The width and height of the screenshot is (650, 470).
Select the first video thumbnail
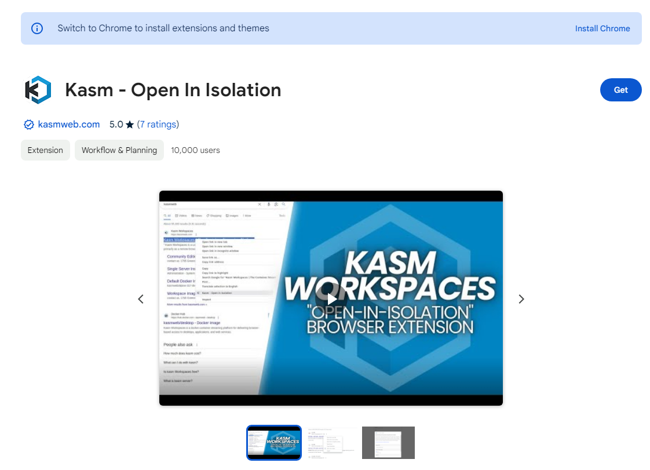pos(274,443)
